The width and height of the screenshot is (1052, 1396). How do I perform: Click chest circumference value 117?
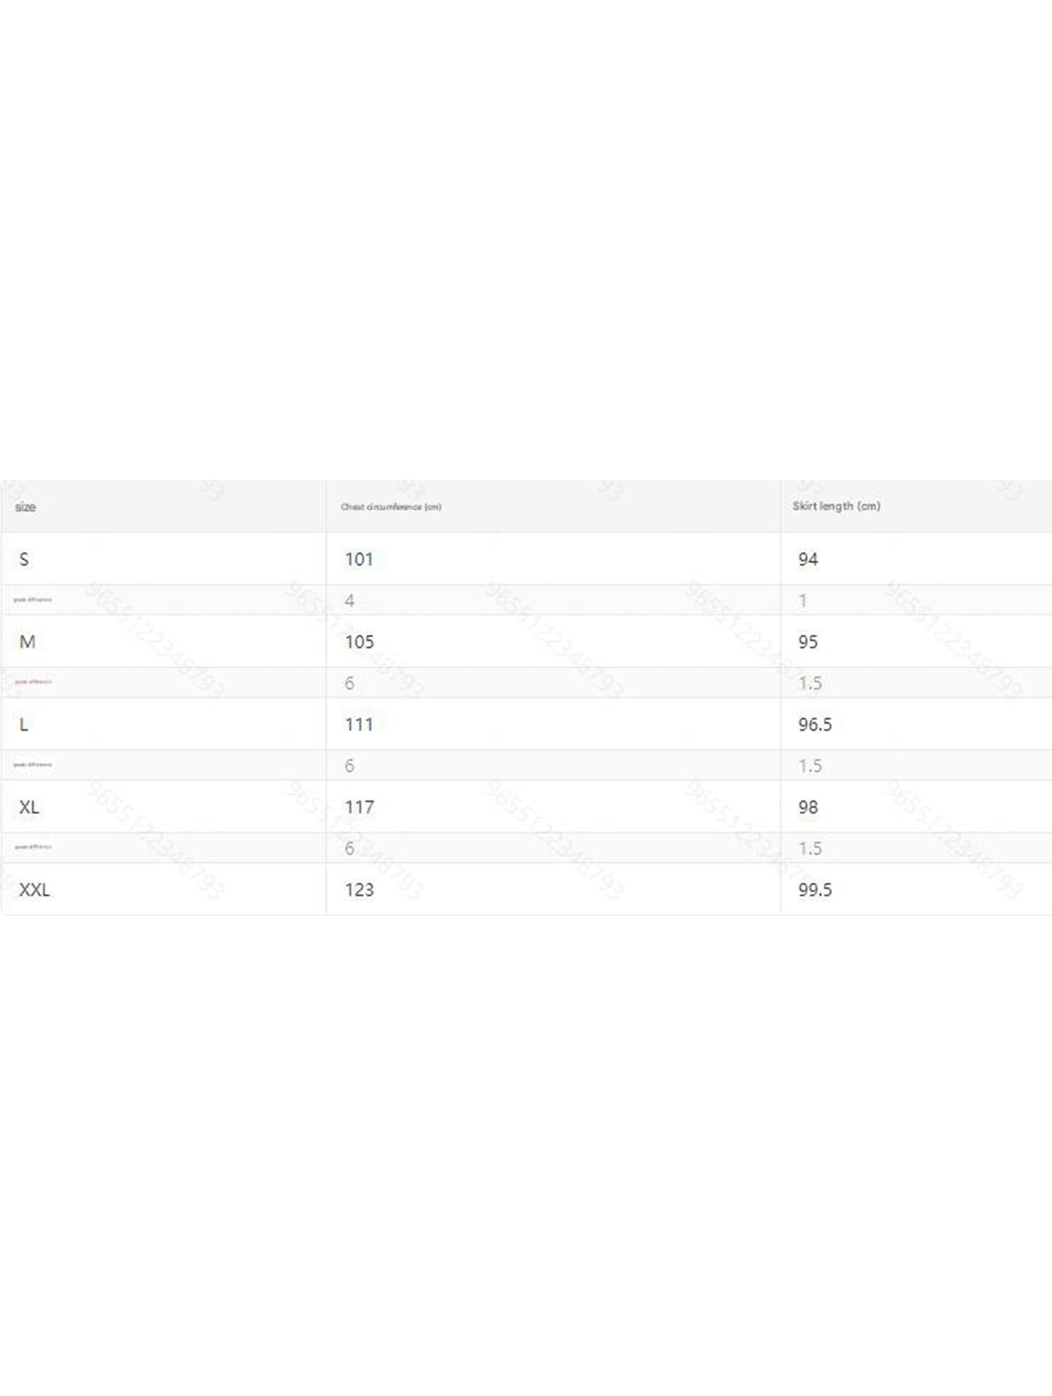click(x=360, y=807)
